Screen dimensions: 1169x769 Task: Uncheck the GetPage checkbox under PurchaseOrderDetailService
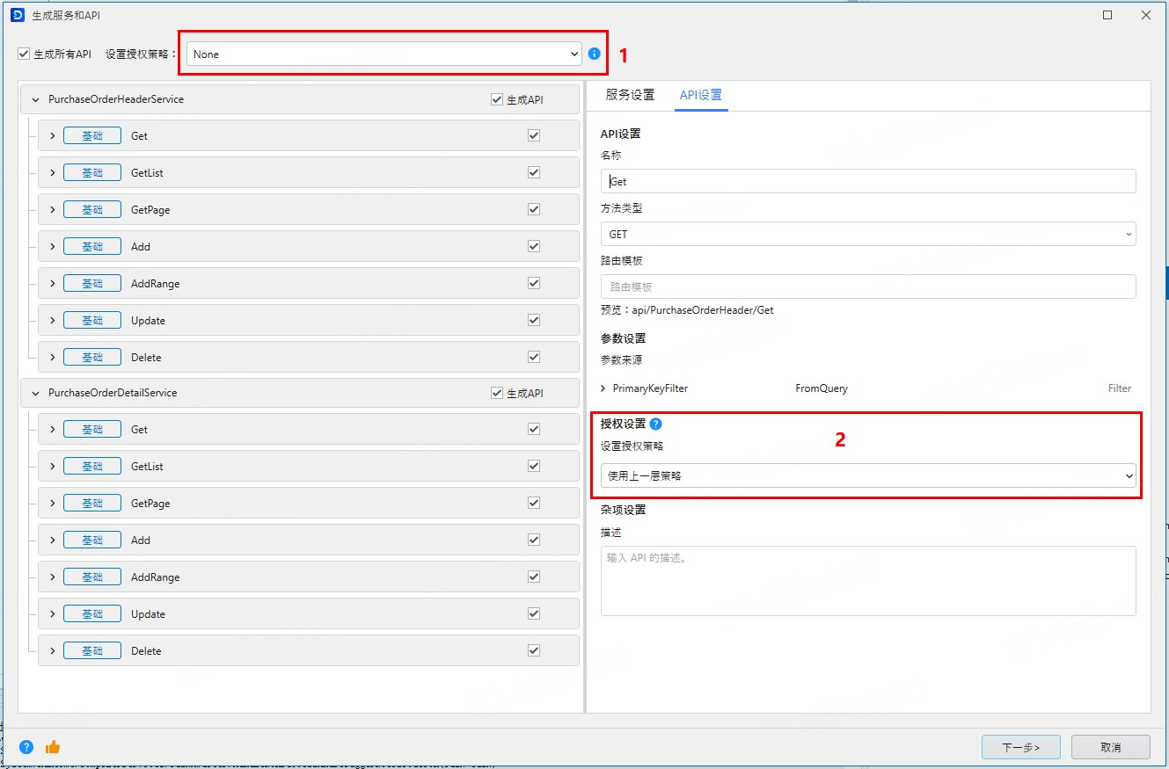click(533, 504)
